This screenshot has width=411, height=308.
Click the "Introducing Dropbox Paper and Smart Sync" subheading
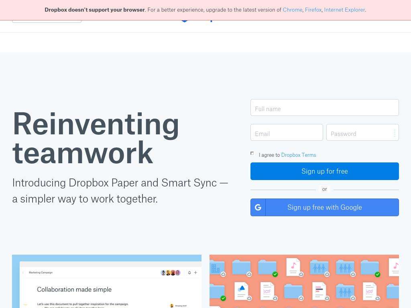[120, 190]
